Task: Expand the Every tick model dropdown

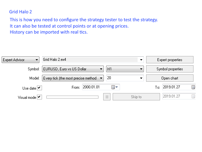Action: click(73, 78)
